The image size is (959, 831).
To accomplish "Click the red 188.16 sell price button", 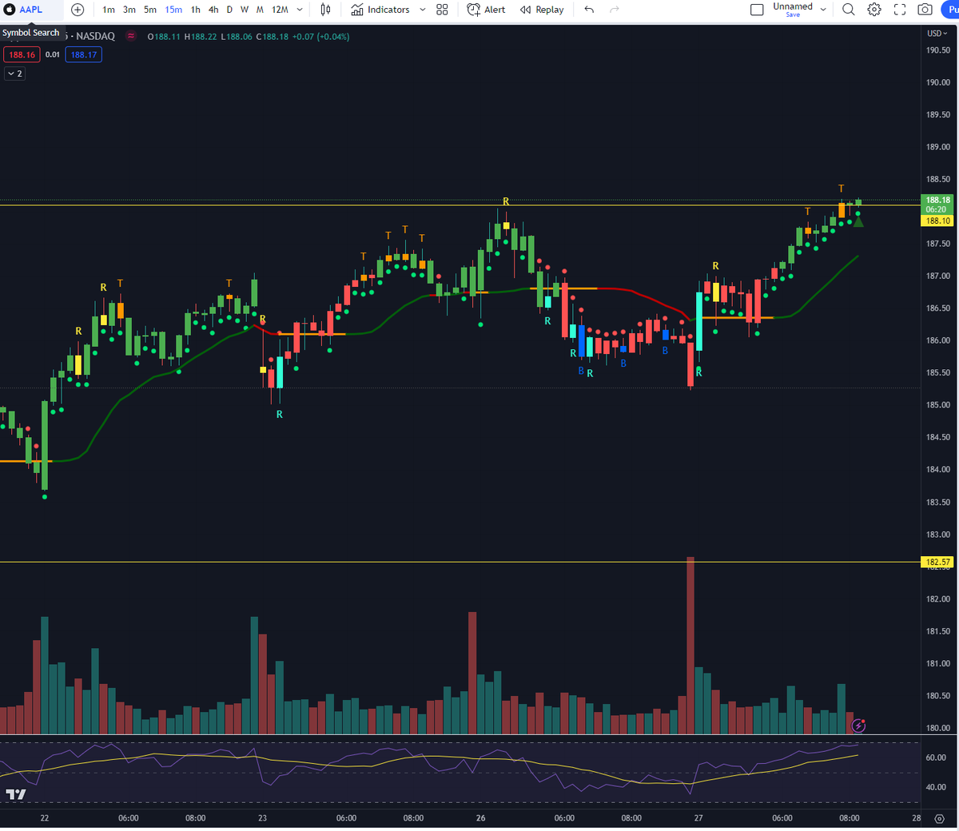I will click(22, 55).
